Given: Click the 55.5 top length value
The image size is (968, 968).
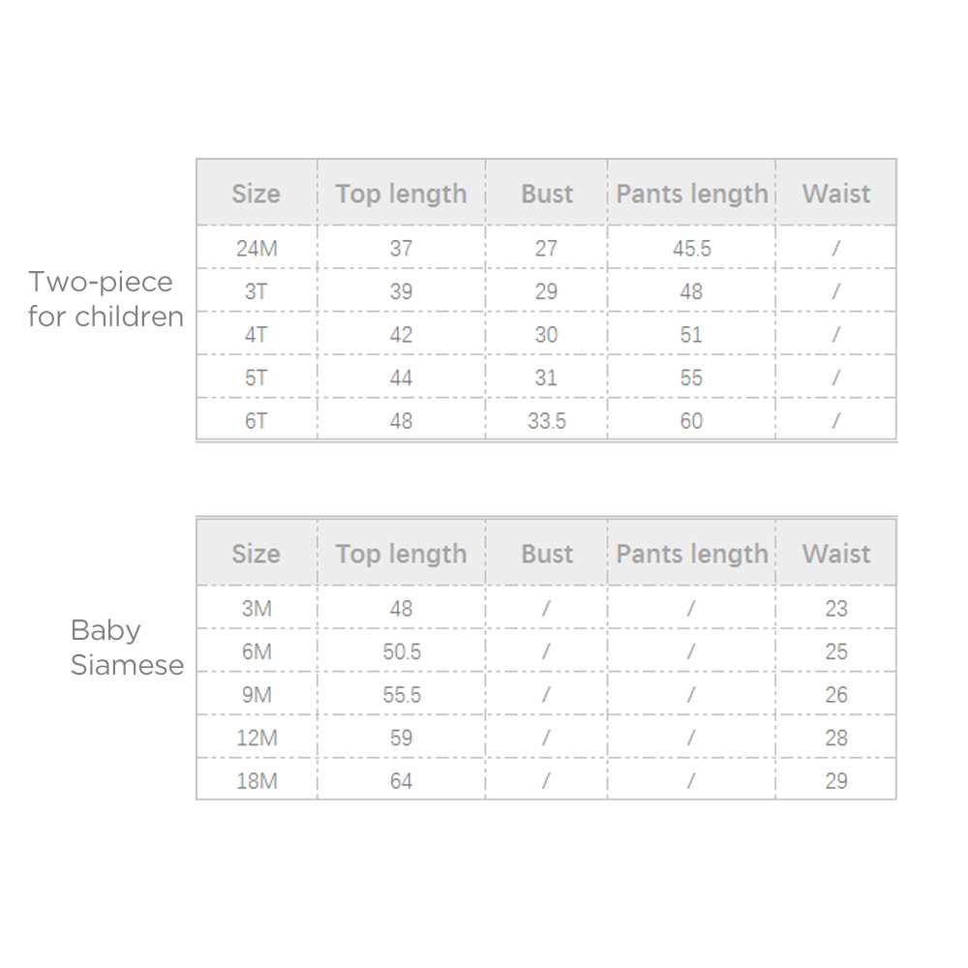Looking at the screenshot, I should coord(401,695).
